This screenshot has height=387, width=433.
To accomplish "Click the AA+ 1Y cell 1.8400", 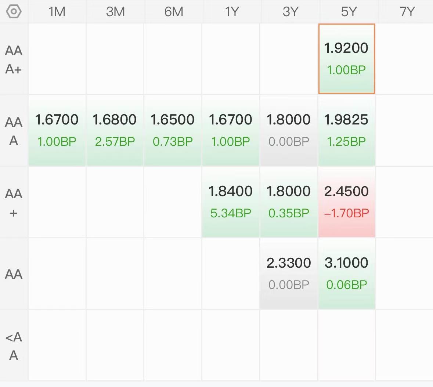I will [x=231, y=202].
